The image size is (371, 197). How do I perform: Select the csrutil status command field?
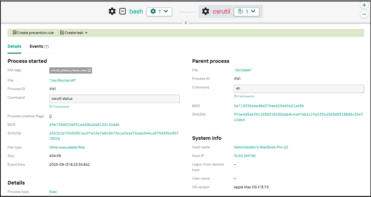point(114,99)
